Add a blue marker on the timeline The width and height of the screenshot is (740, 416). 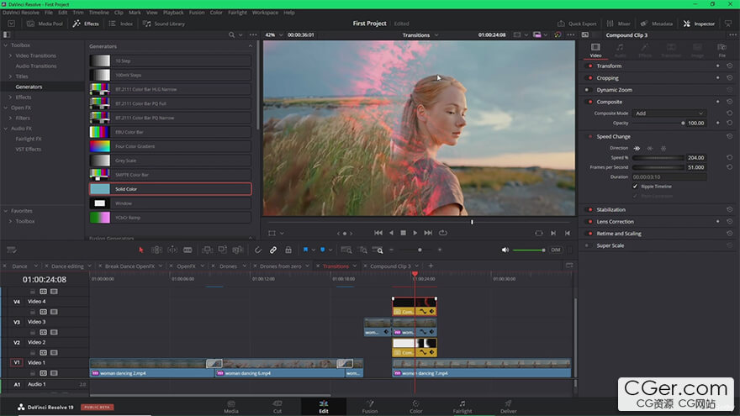[x=322, y=250]
